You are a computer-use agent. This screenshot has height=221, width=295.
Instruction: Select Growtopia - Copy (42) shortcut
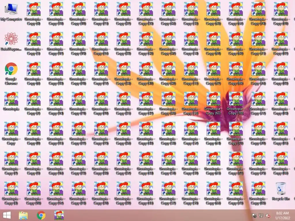(146, 104)
